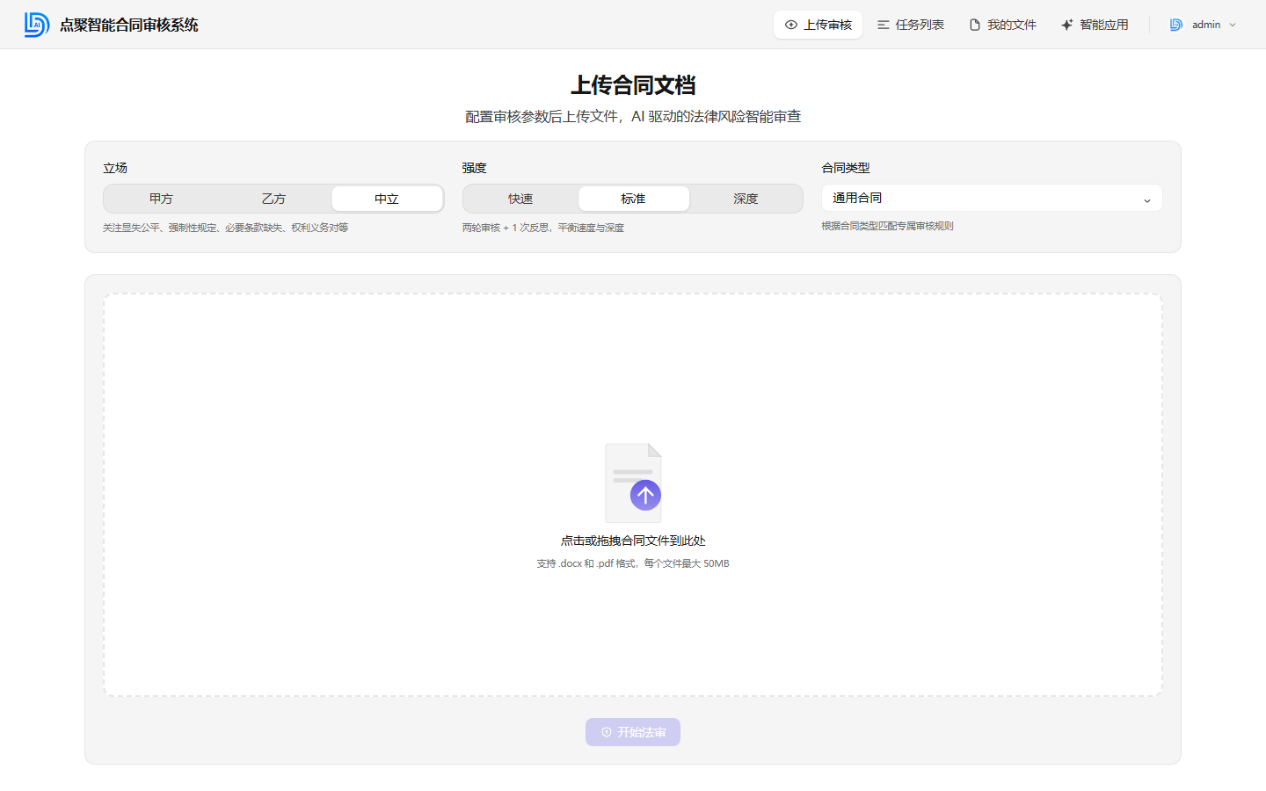Click the eye icon beside 上传审核
Viewport: 1266px width, 791px height.
click(791, 25)
